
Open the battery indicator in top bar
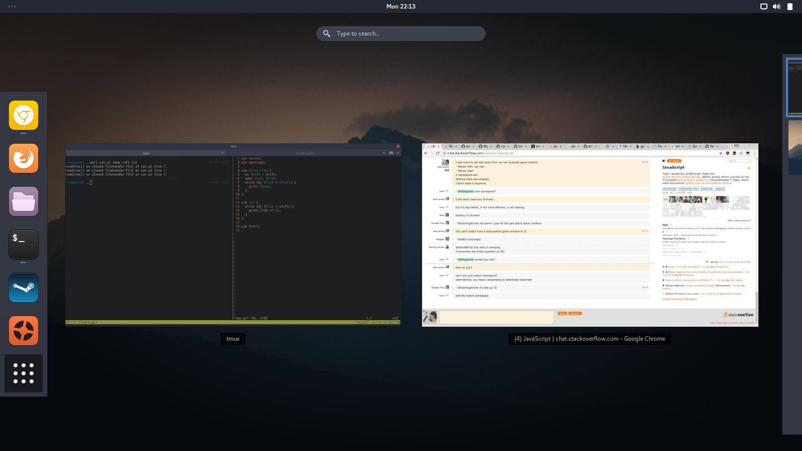click(790, 7)
